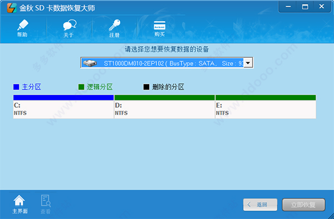Click the app logo in title bar
Image resolution: width=334 pixels, height=219 pixels.
[12, 8]
